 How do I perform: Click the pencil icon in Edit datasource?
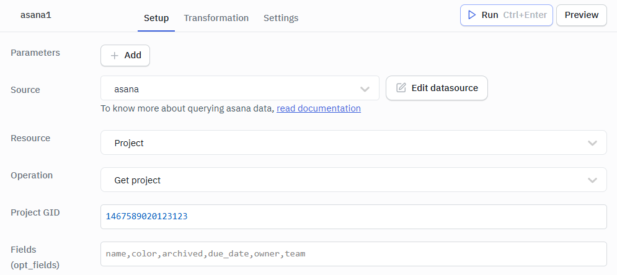tap(401, 88)
